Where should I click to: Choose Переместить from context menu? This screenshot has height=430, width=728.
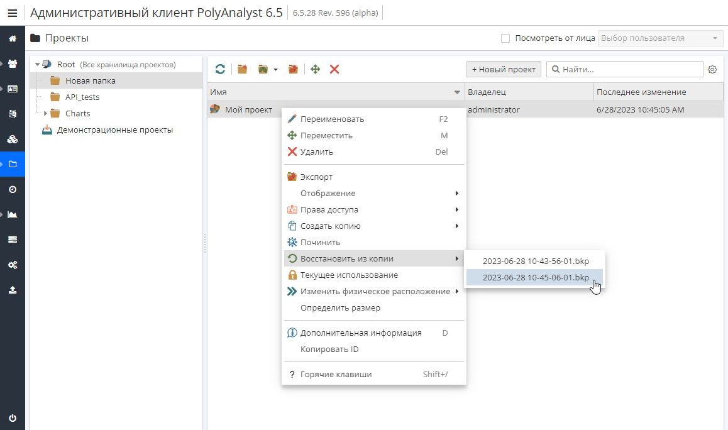pos(374,136)
